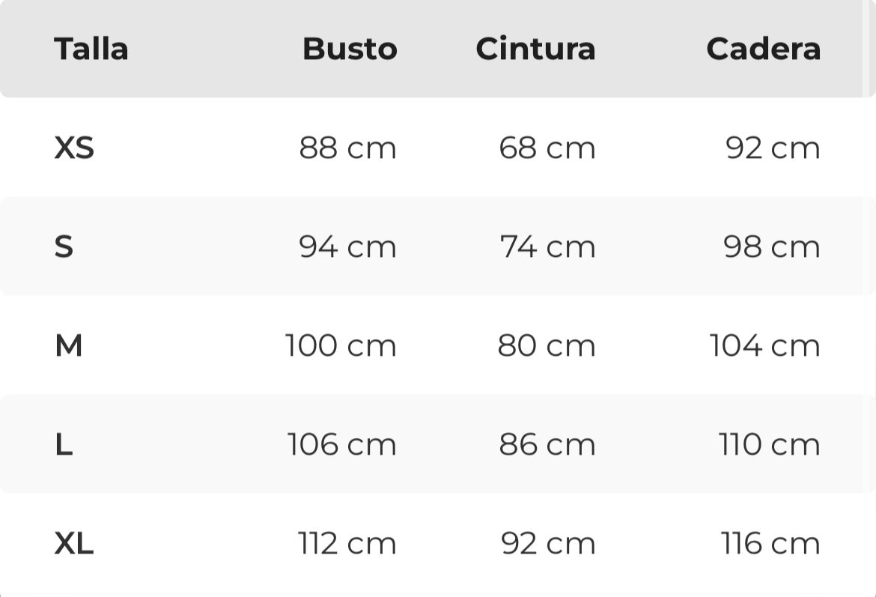Click the 98 cm hip value
Viewport: 876px width, 597px height.
(771, 246)
